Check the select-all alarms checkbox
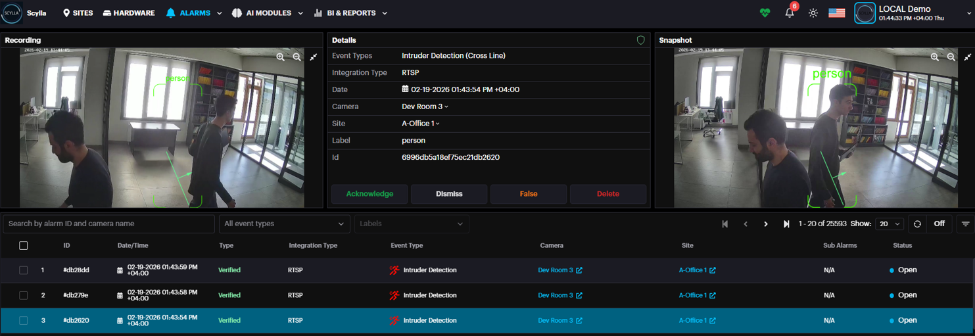 24,245
